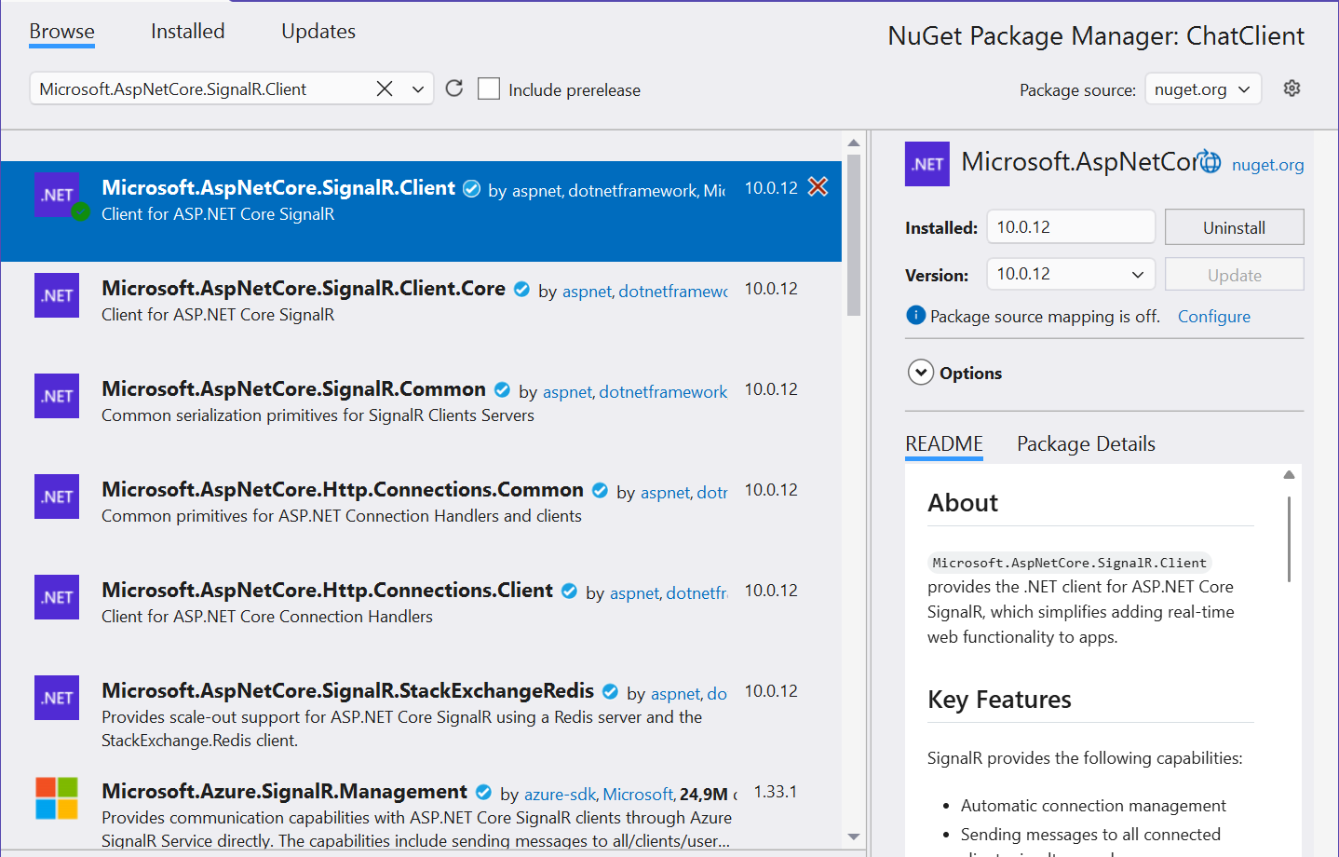Click the SignalR.StackExchangeRedis .NET package icon
1339x857 pixels.
pos(57,698)
